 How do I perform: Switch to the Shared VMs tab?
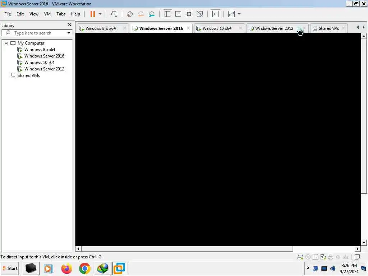(x=329, y=28)
